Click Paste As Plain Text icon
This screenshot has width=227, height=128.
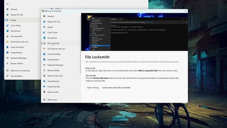[44, 76]
